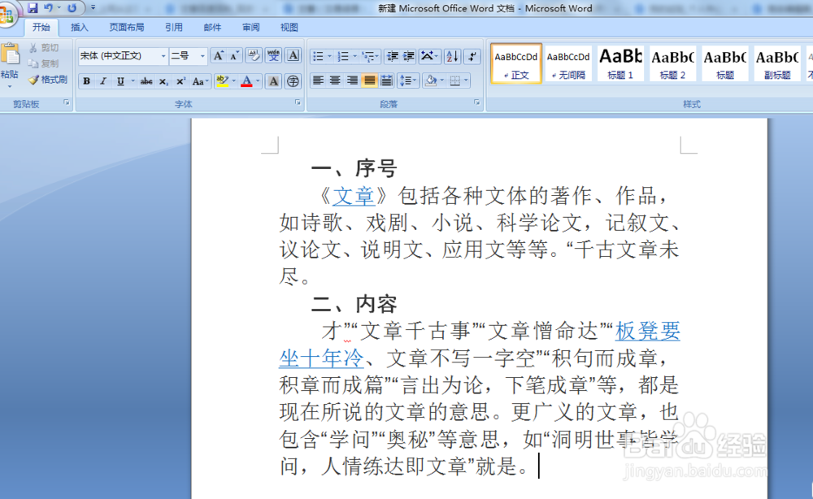
Task: Apply character border icon
Action: [293, 55]
